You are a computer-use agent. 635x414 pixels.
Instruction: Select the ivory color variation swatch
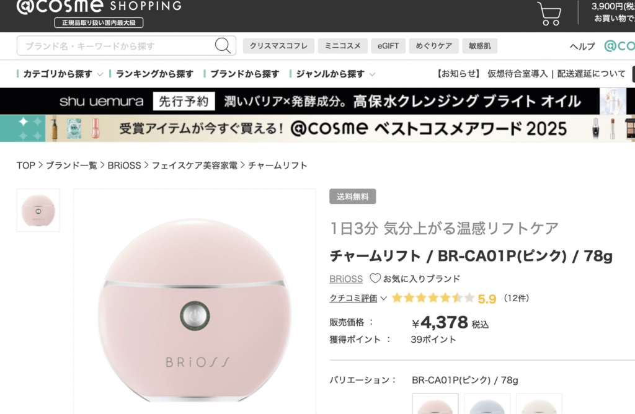tap(538, 404)
